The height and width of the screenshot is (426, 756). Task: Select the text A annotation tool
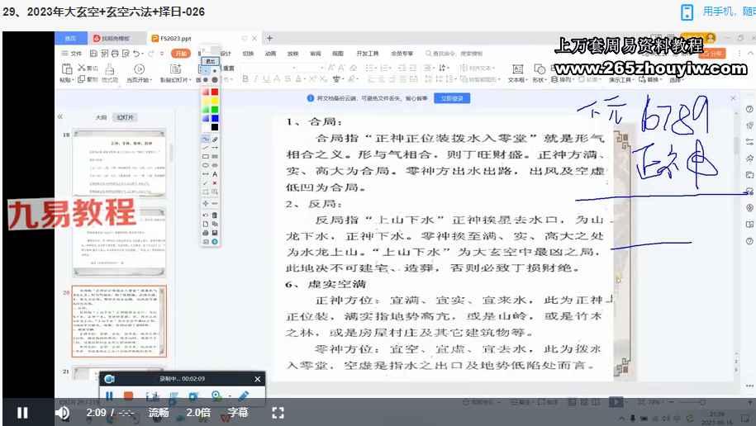(x=215, y=174)
